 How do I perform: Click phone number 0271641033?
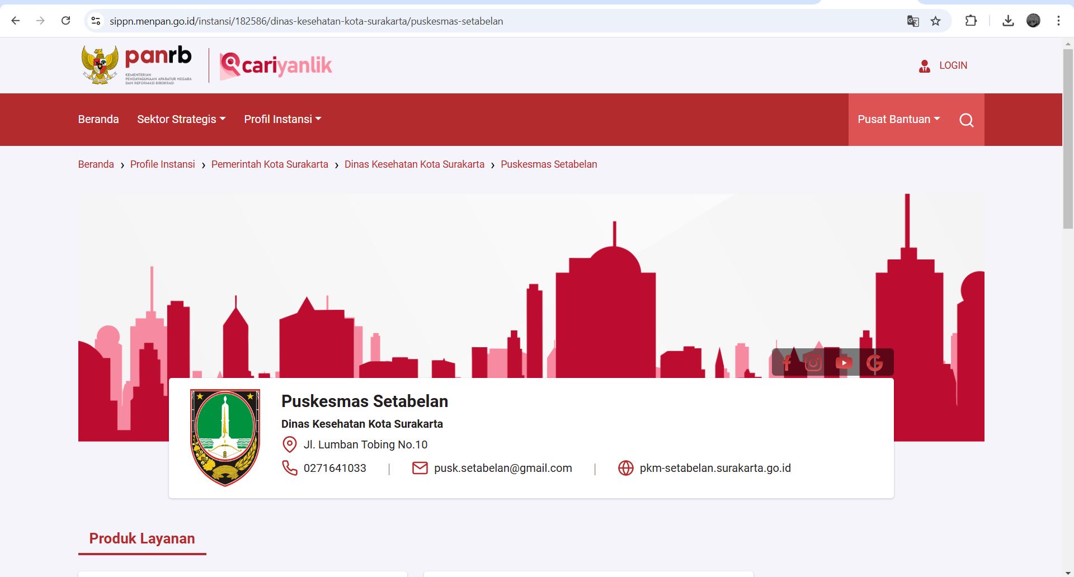335,468
